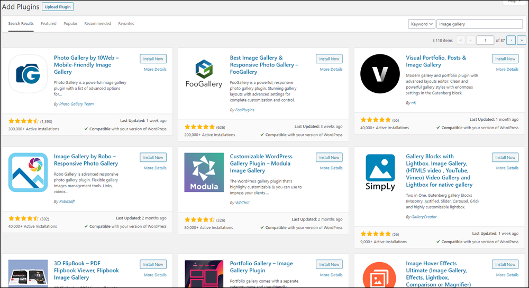Install Modula Image Gallery now
The width and height of the screenshot is (529, 288).
[329, 157]
